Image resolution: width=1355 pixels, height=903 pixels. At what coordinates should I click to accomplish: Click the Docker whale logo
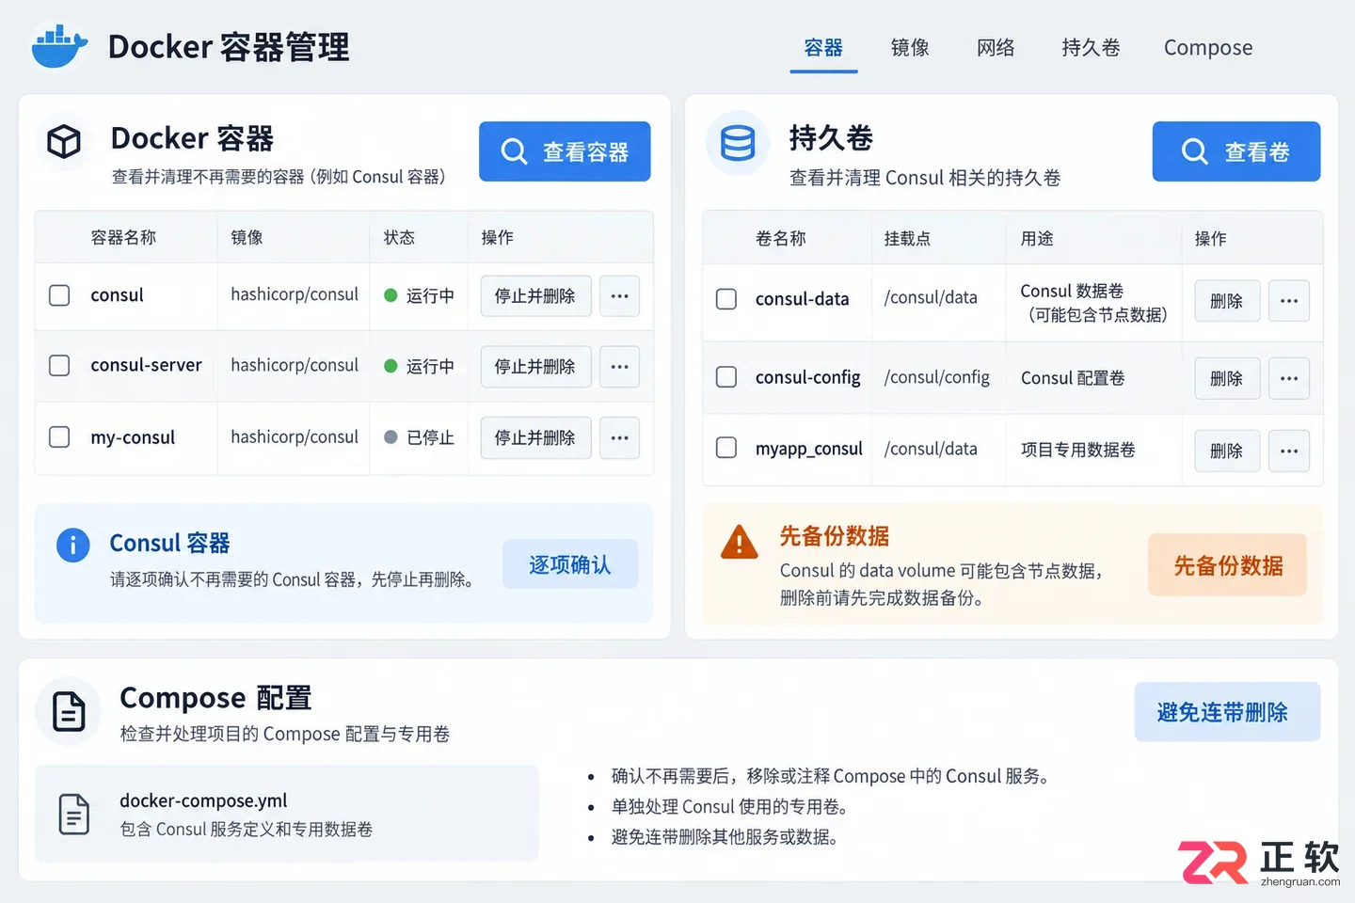[59, 46]
